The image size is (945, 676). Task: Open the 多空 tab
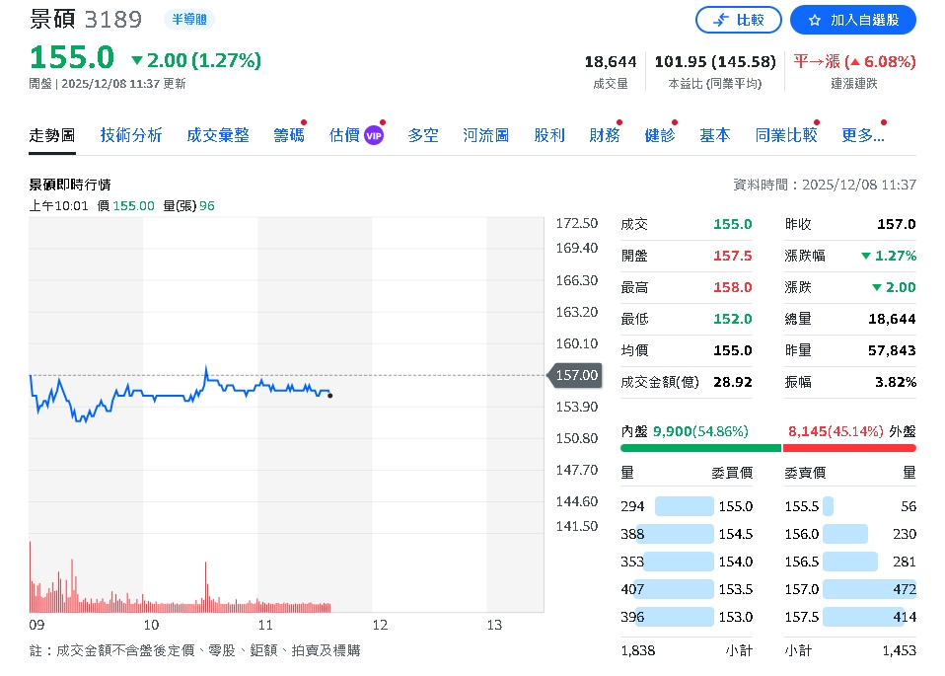pyautogui.click(x=422, y=135)
